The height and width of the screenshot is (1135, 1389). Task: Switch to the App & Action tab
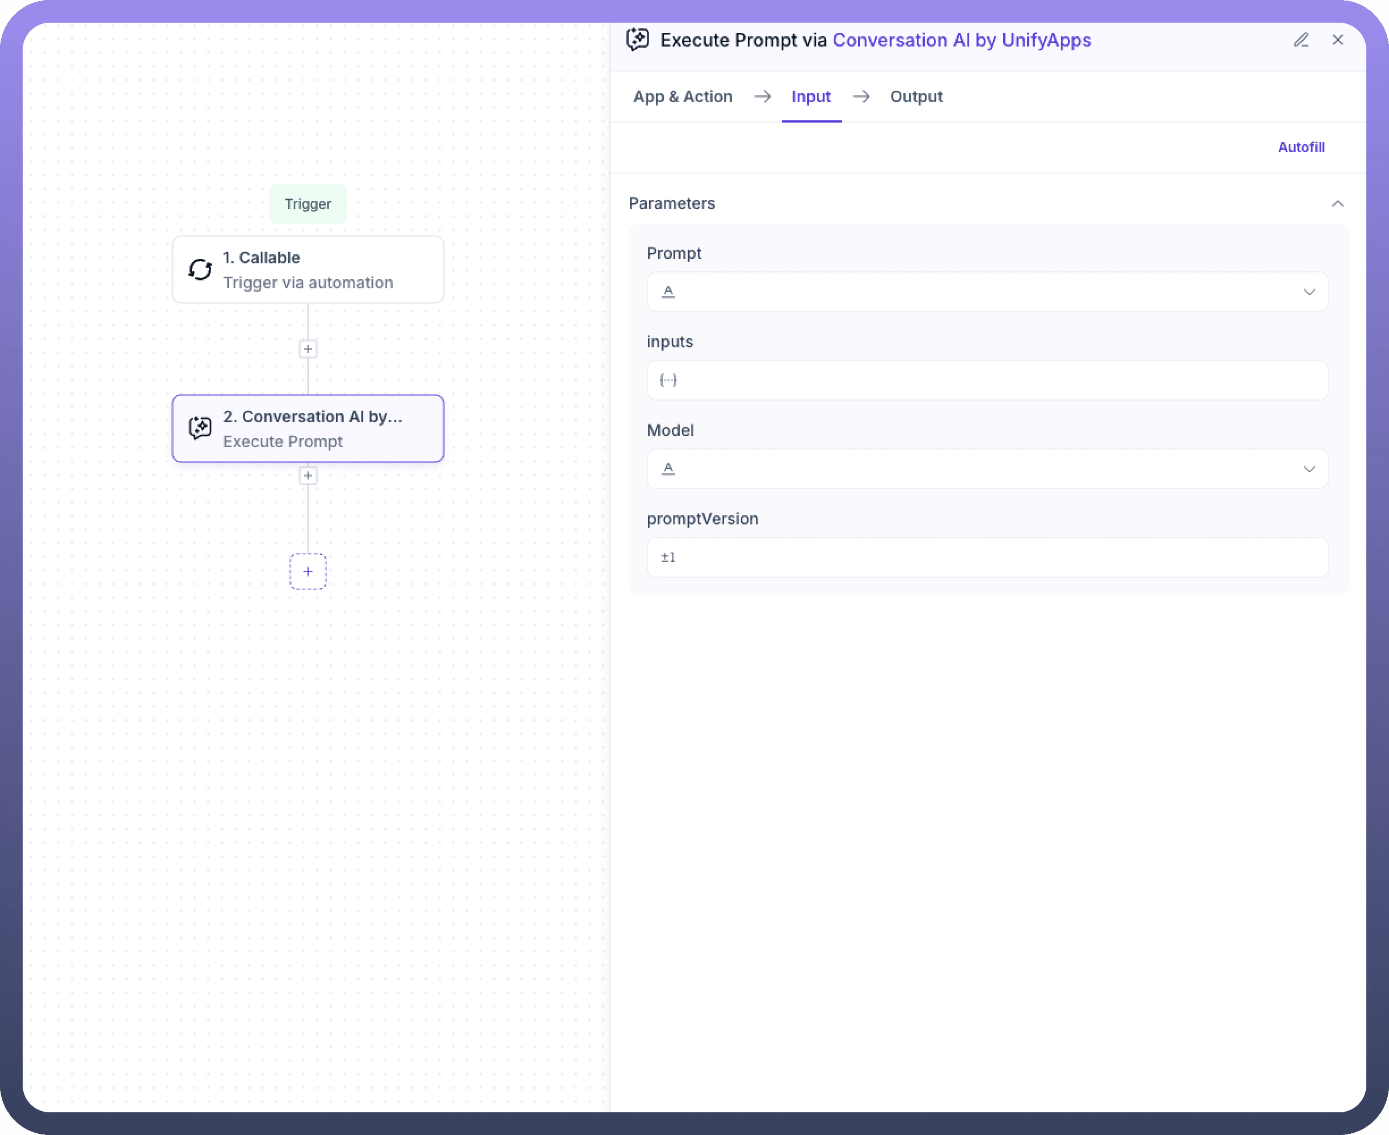point(683,97)
